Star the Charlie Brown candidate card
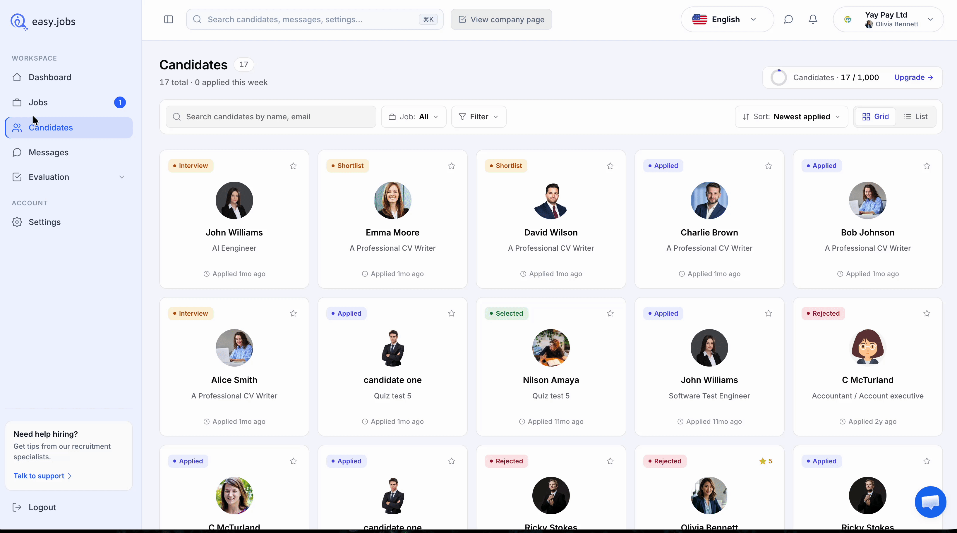 (768, 166)
